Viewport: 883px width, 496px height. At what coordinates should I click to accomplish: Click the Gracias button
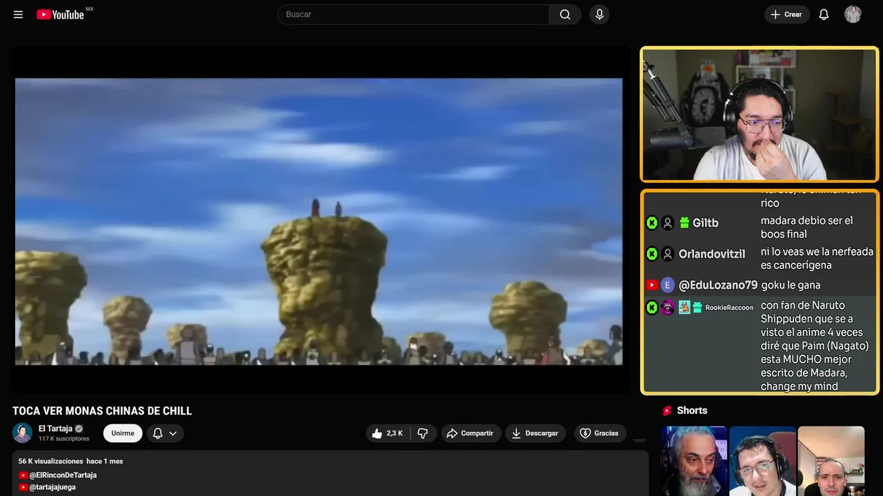599,433
